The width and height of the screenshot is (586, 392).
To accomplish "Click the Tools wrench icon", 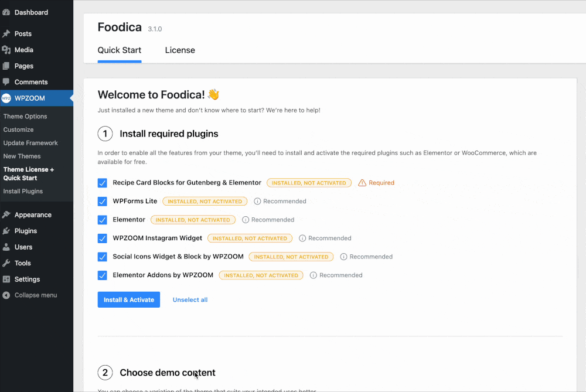I will tap(6, 263).
